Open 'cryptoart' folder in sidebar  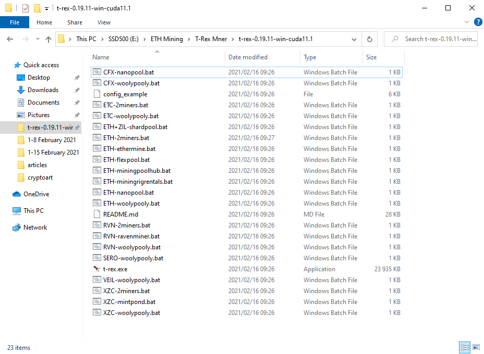click(40, 178)
